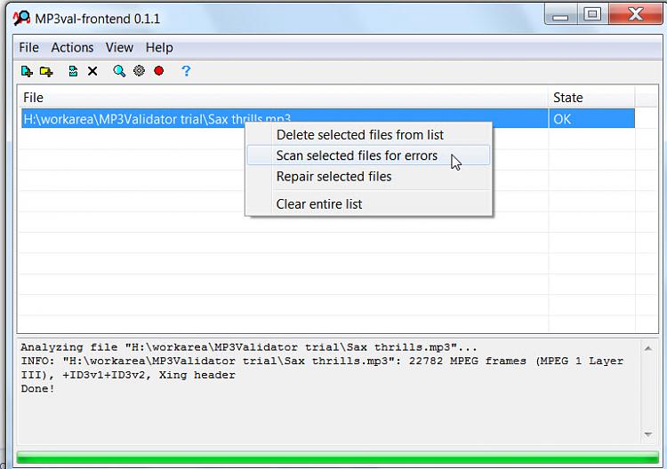Click the green document toolbar icon
Image resolution: width=667 pixels, height=469 pixels.
[73, 71]
